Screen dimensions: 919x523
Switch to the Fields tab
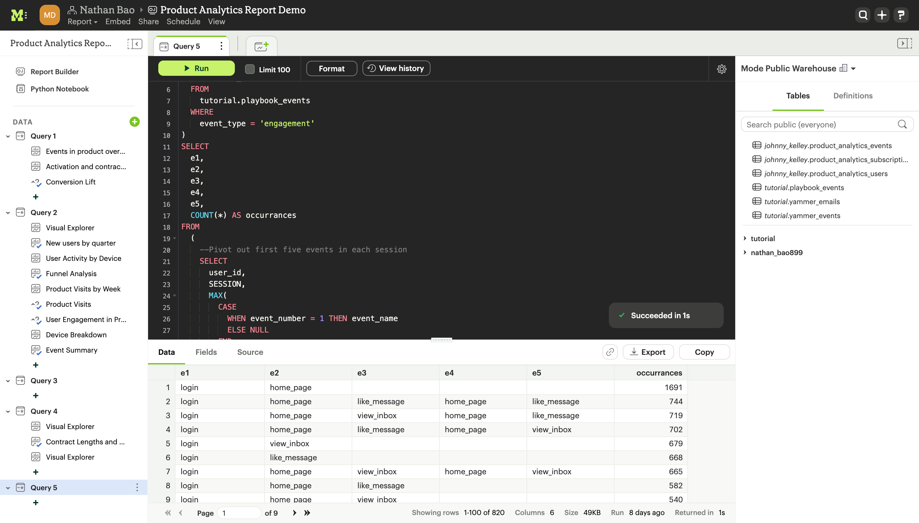pos(206,352)
